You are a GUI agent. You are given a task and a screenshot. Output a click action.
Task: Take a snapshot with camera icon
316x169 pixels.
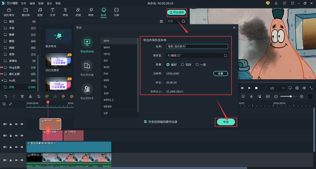[x=297, y=88]
